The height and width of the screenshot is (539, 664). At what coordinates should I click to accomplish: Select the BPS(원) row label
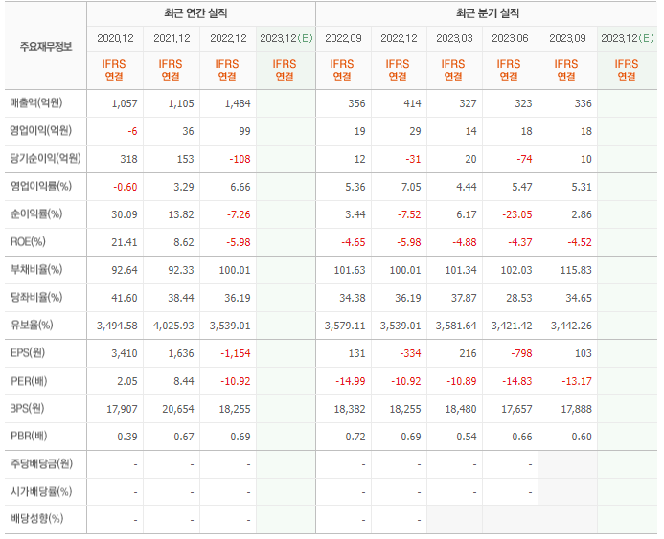[27, 408]
